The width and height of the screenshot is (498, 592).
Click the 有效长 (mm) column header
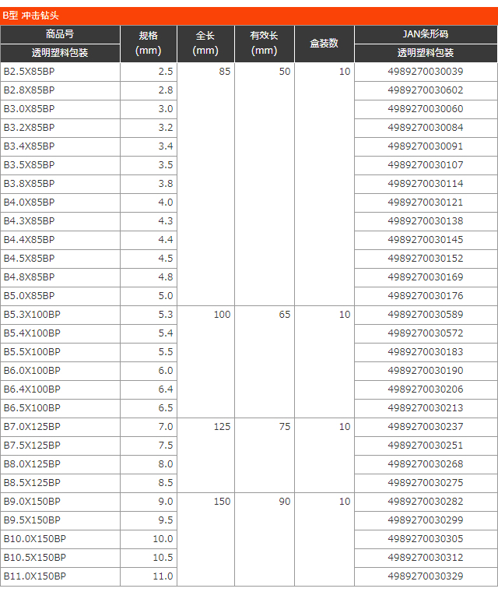265,44
